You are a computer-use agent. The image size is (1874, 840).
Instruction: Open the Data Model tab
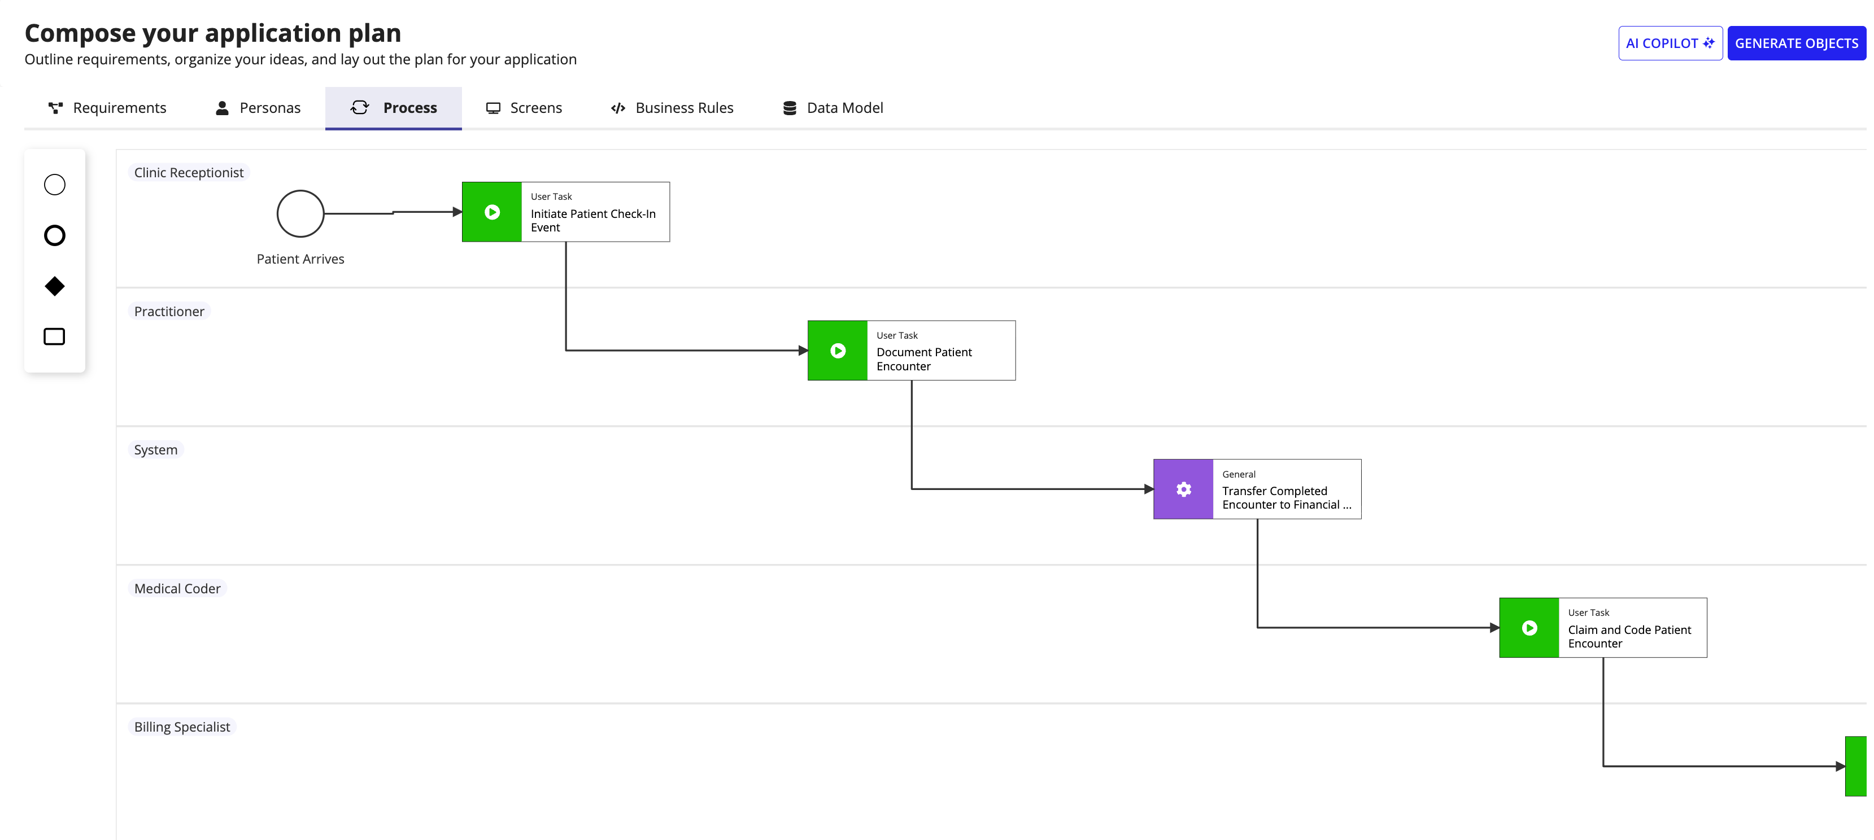[x=833, y=108]
